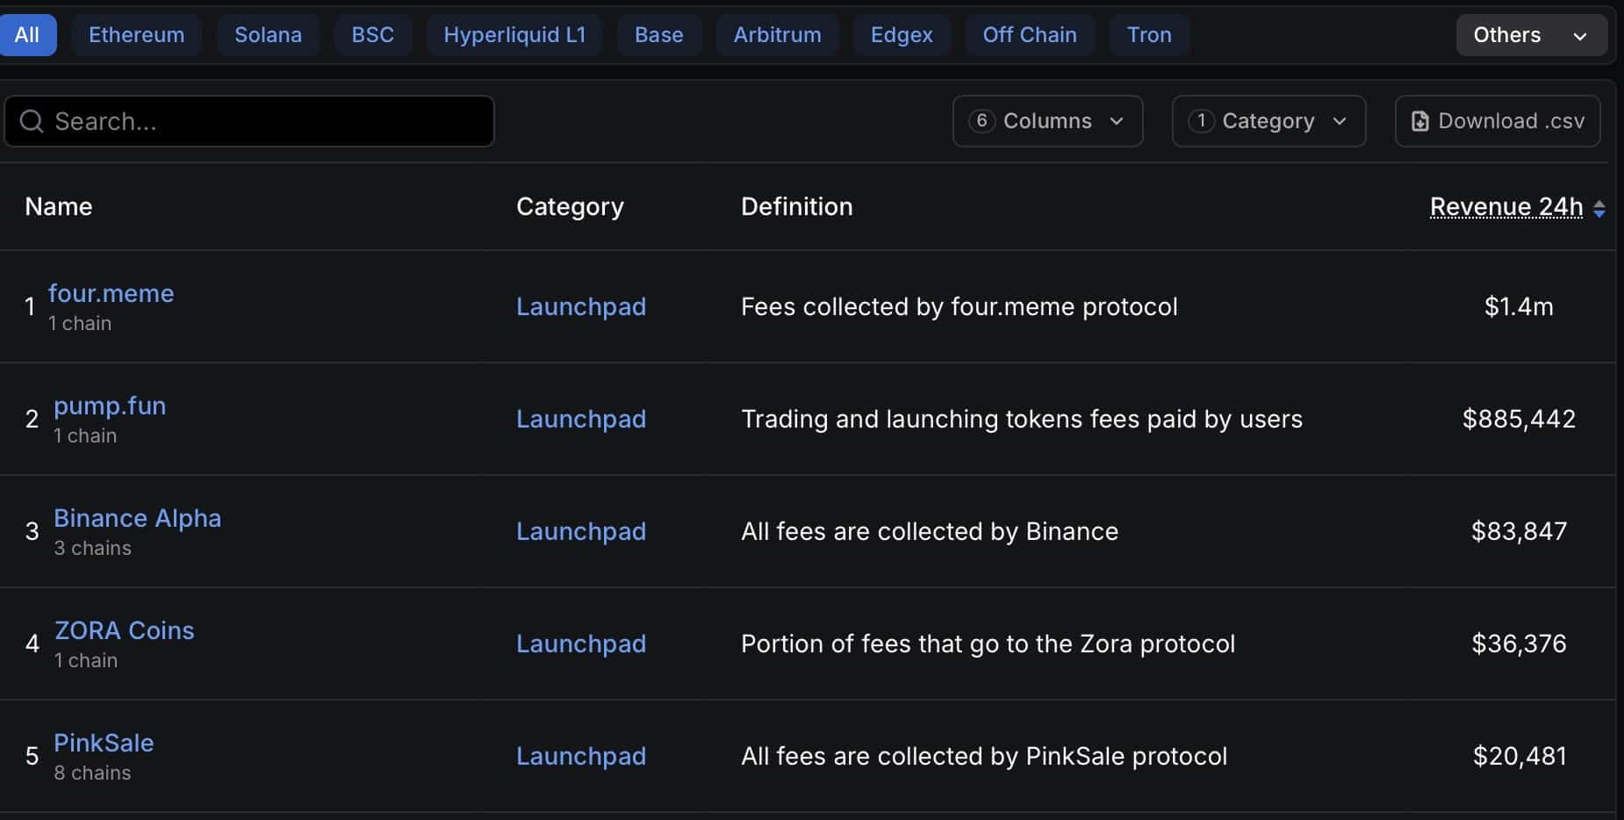Open the pump.fun protocol page
The width and height of the screenshot is (1624, 820).
pos(110,406)
